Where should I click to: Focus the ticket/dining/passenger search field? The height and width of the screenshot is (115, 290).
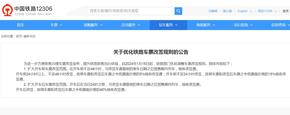(131, 11)
